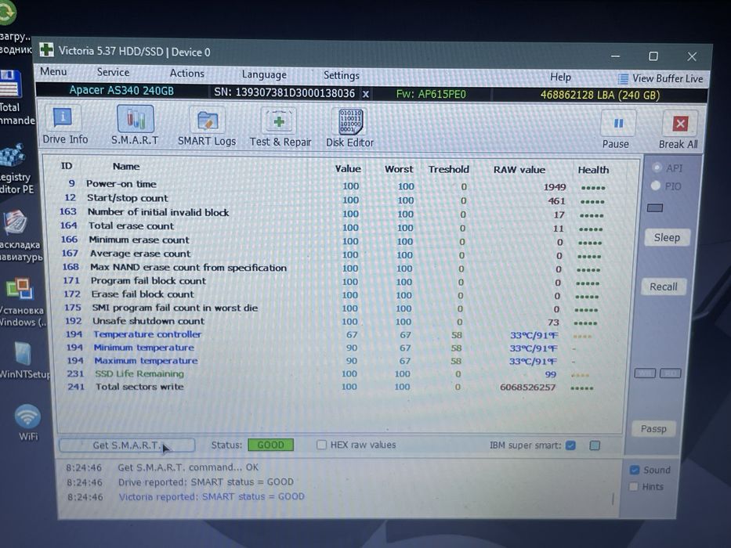This screenshot has height=548, width=731.
Task: Disable the Sound checkbox
Action: tap(635, 470)
